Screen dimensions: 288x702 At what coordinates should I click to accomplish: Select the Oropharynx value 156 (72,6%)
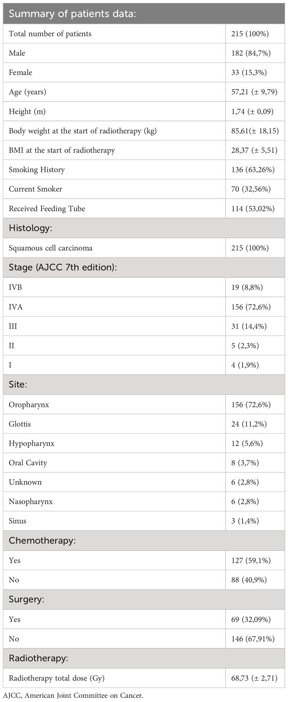tap(251, 405)
